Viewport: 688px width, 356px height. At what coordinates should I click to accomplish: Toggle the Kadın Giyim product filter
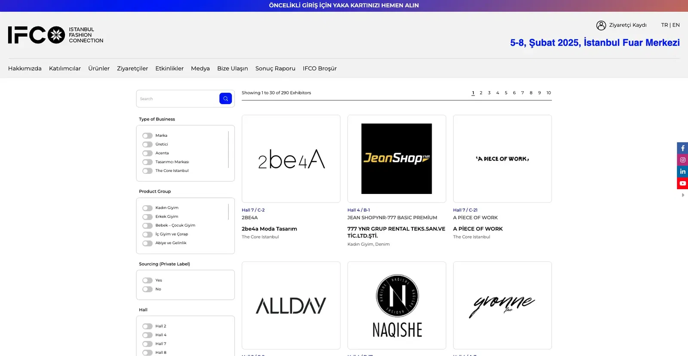click(147, 208)
